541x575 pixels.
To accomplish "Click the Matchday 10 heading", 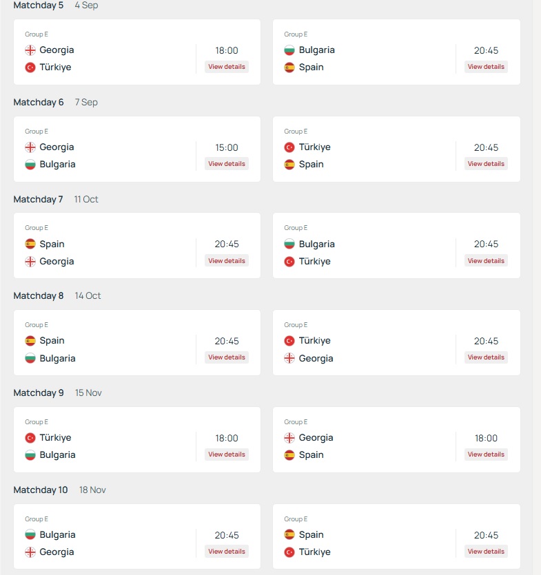I will 41,490.
